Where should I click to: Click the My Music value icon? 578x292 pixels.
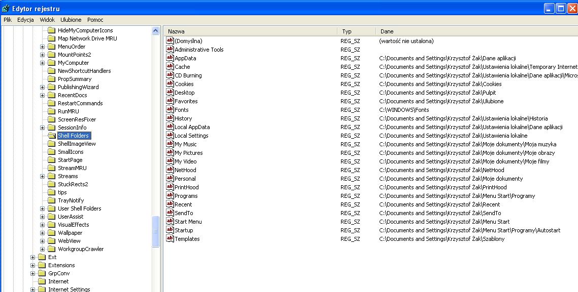coord(170,144)
